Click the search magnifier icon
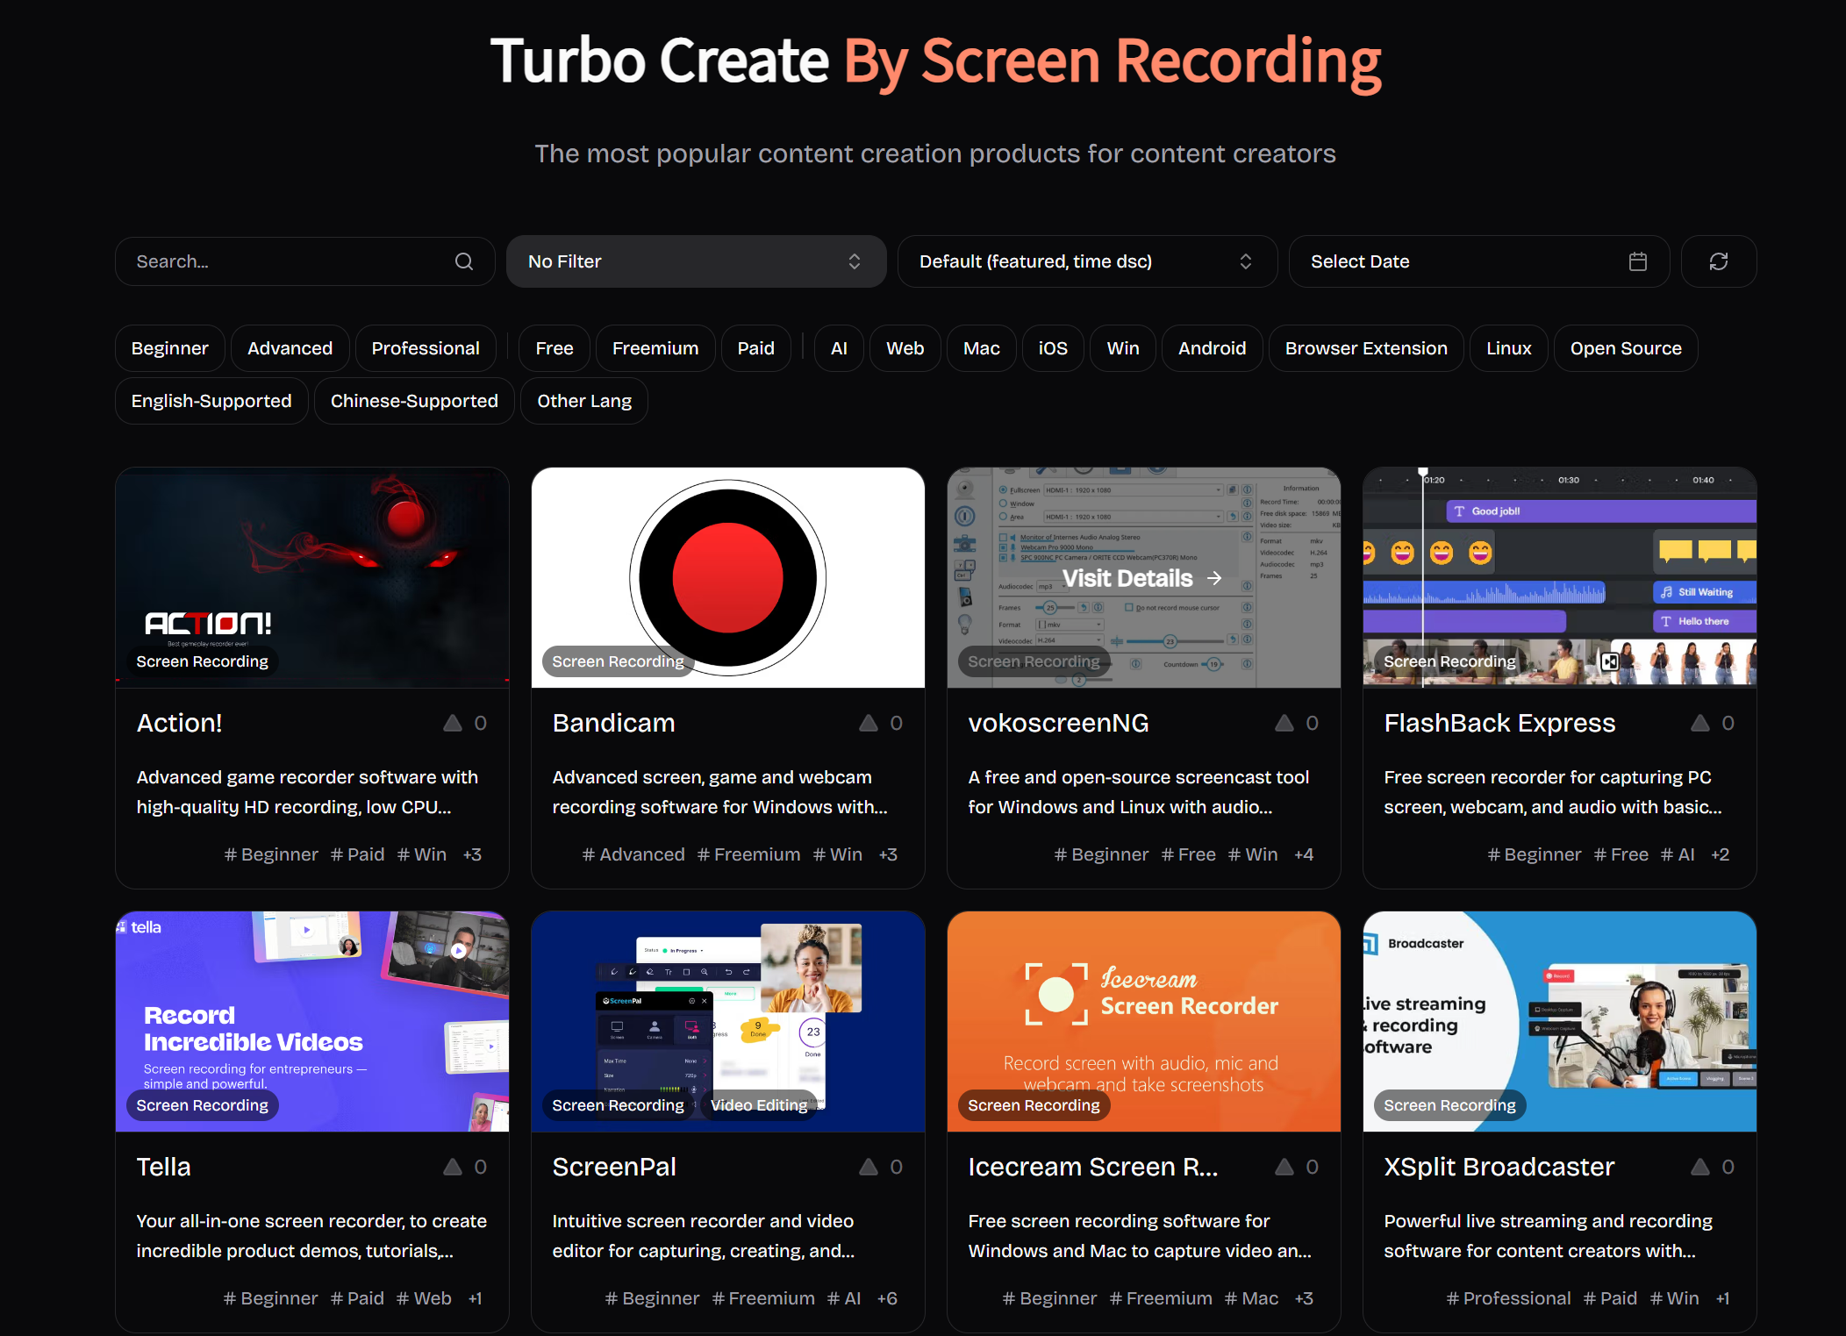The image size is (1846, 1336). (464, 261)
